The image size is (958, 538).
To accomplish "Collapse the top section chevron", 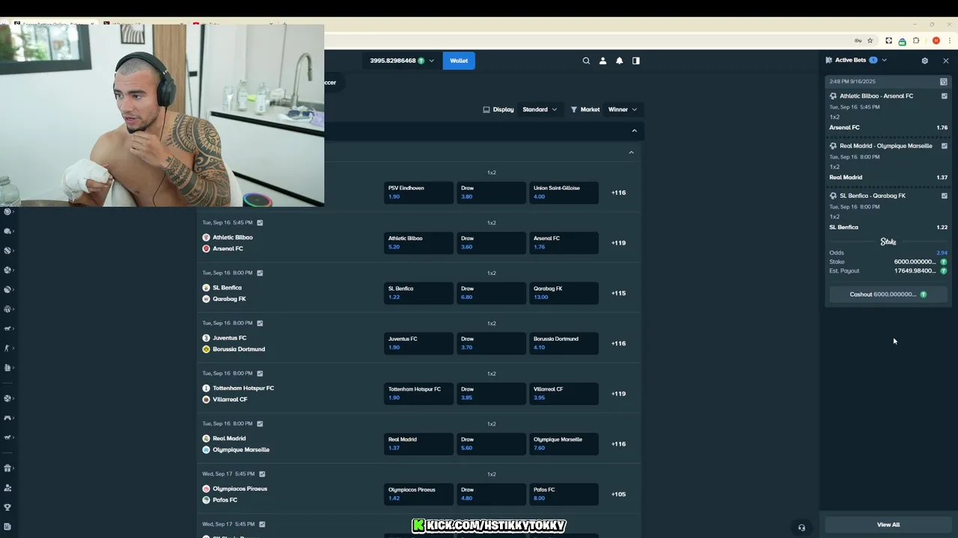I will (x=634, y=131).
